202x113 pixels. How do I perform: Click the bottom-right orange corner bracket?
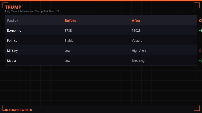tap(197, 108)
